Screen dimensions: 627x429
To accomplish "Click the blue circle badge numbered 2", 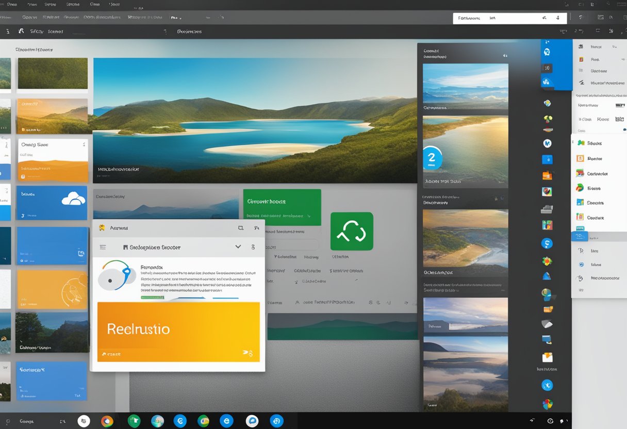I will (432, 158).
